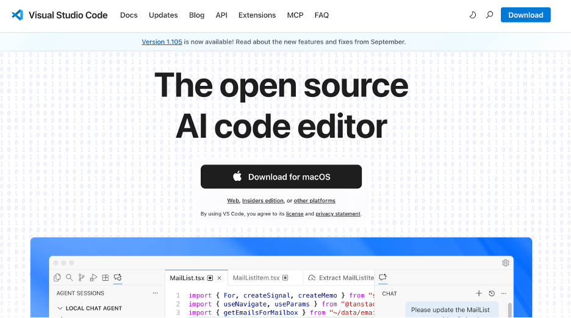Click the chat panel scrollbar
This screenshot has width=571, height=318.
click(509, 309)
